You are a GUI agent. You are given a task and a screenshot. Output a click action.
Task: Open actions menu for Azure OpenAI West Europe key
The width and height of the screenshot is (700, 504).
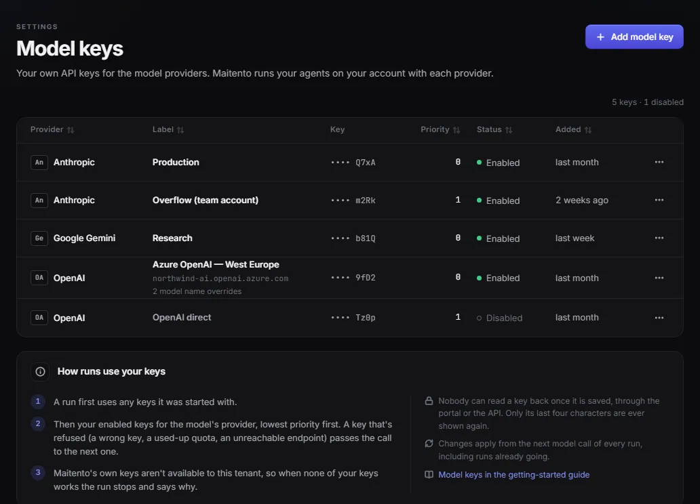click(x=659, y=278)
